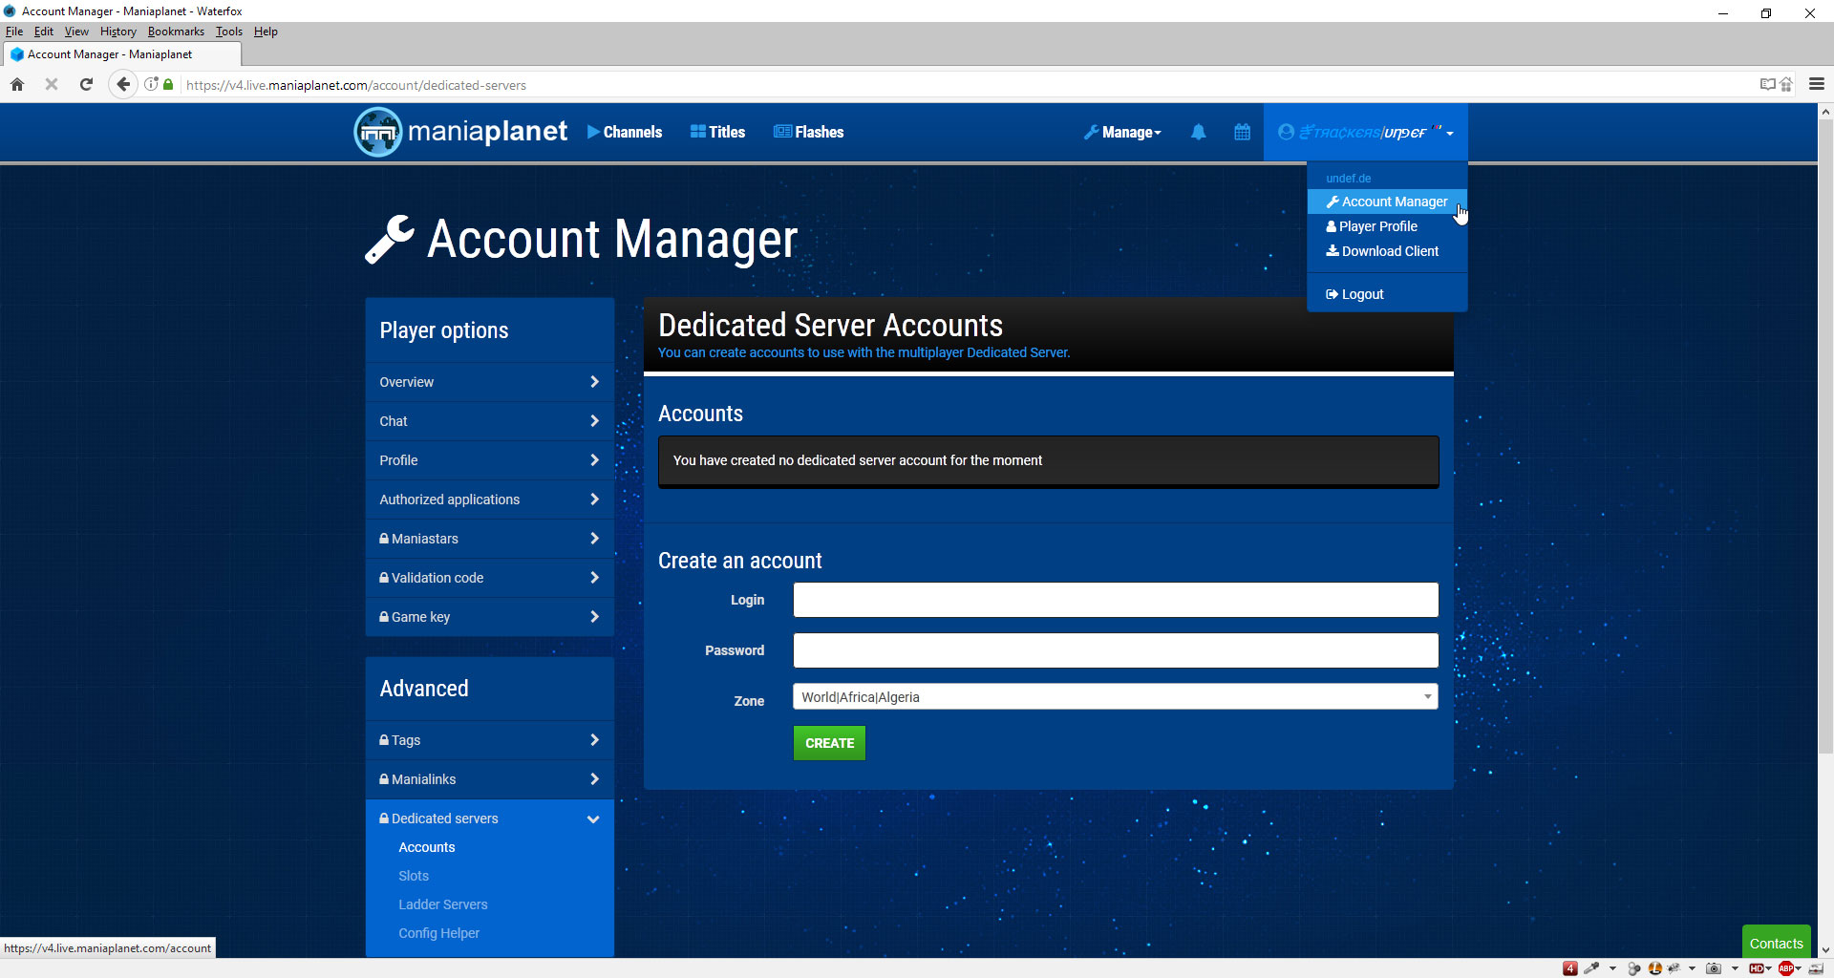Click the Login input field
Image resolution: width=1834 pixels, height=978 pixels.
[x=1115, y=600]
